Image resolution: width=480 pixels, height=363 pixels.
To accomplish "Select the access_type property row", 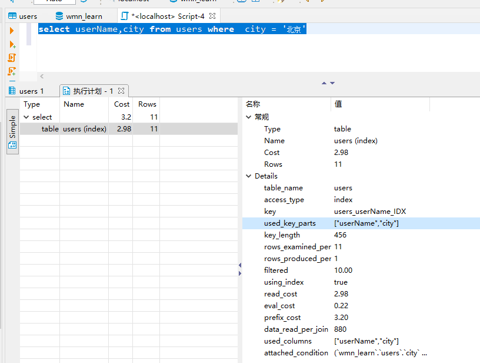I will point(284,200).
